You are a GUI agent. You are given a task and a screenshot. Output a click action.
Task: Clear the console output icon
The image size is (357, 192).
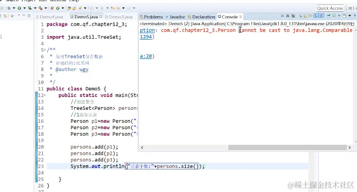click(x=300, y=16)
